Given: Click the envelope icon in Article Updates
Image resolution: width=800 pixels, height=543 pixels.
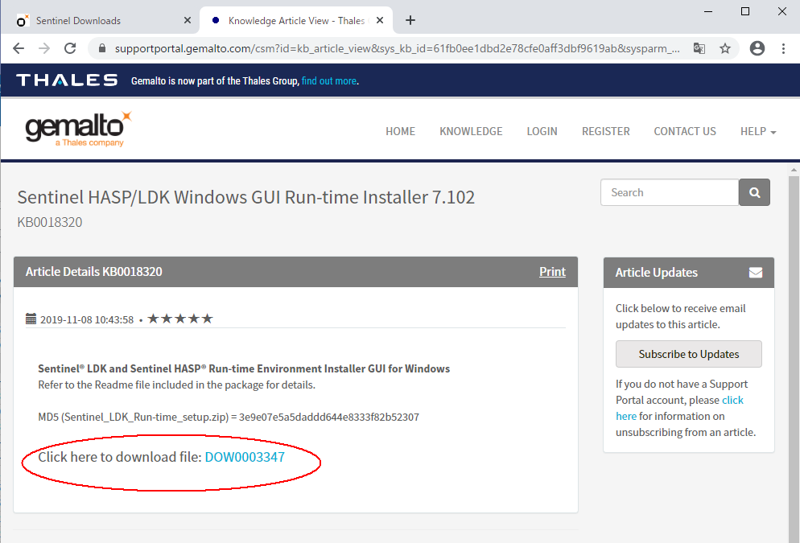Looking at the screenshot, I should (756, 272).
